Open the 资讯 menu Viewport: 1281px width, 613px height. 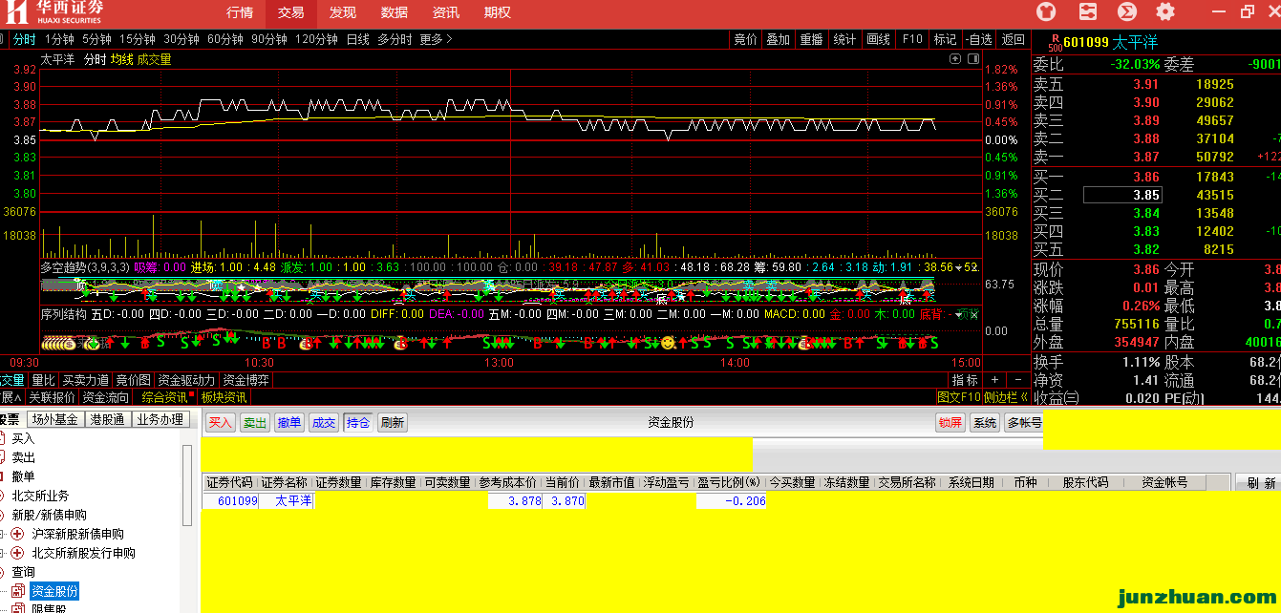click(x=445, y=12)
